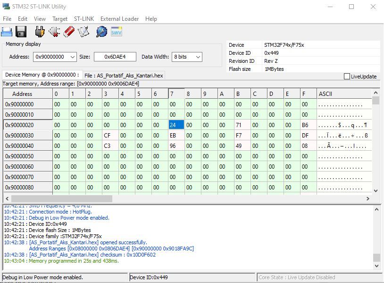Viewport: 384px width, 283px height.
Task: Open the File menu
Action: point(7,19)
